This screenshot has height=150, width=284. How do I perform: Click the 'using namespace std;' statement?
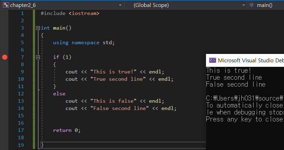click(x=84, y=42)
